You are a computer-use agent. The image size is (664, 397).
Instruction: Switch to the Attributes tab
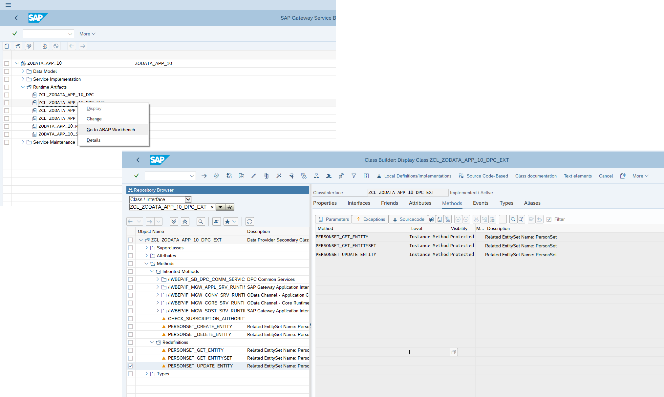(x=420, y=203)
